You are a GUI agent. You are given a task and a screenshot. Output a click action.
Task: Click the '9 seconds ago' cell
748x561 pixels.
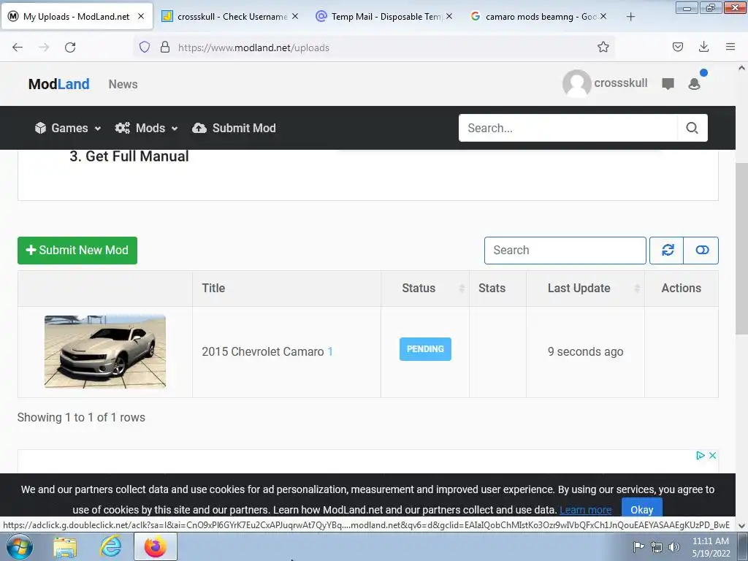[x=585, y=351]
